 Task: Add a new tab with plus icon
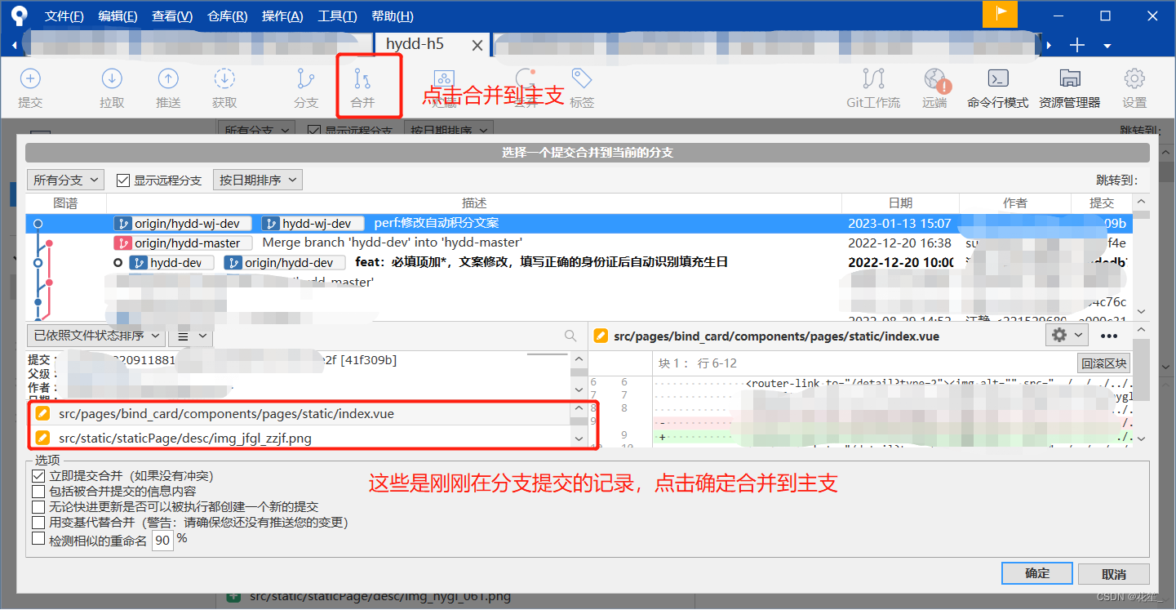1077,45
